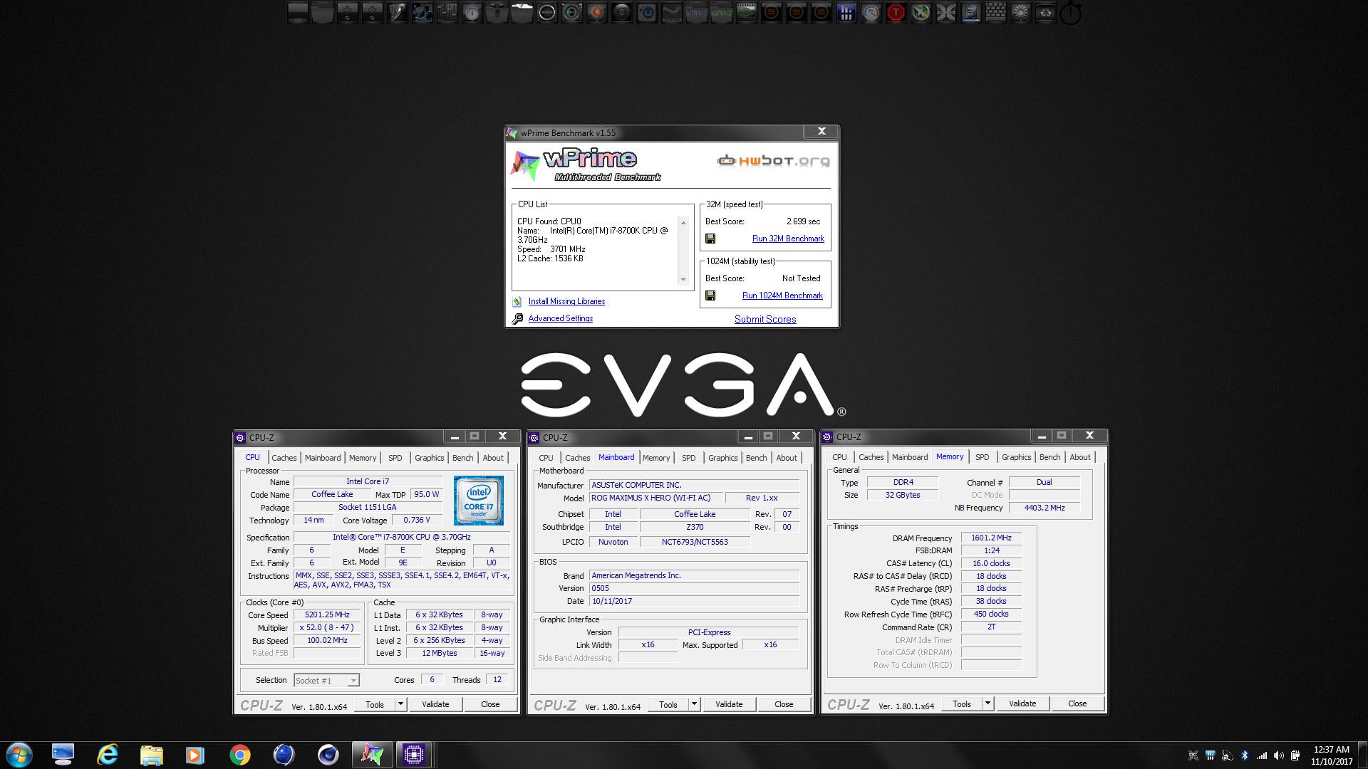Click Close button in CPU-Z mainboard window

pyautogui.click(x=784, y=704)
